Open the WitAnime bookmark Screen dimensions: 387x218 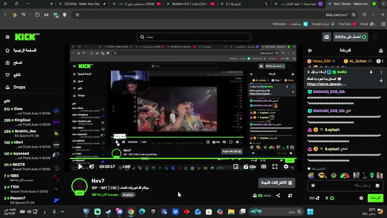[x=290, y=24]
